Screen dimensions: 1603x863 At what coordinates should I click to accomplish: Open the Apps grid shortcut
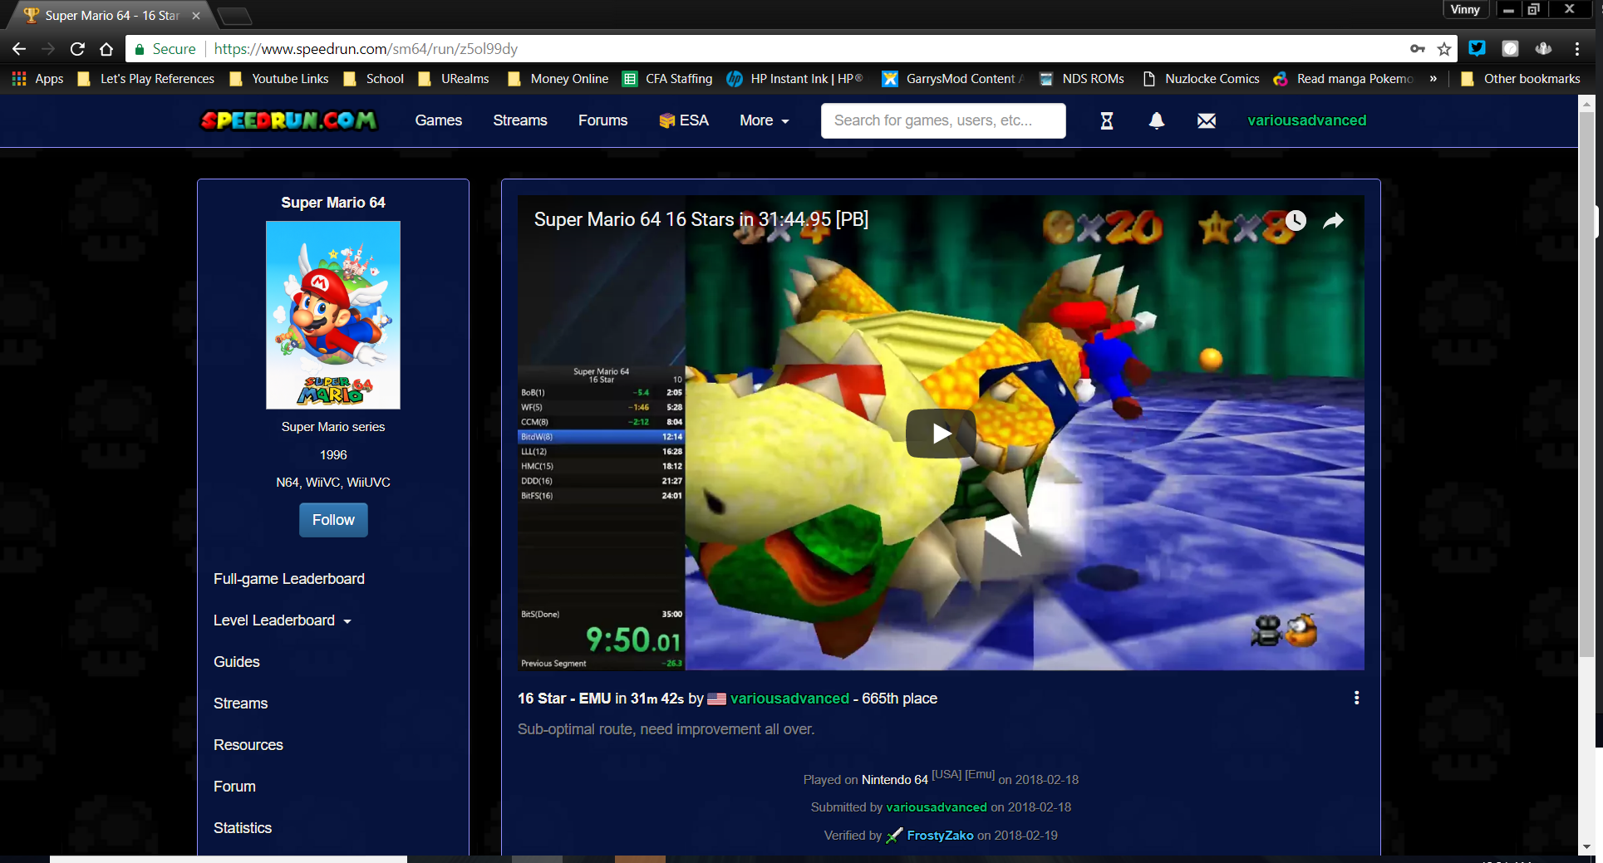click(x=37, y=79)
